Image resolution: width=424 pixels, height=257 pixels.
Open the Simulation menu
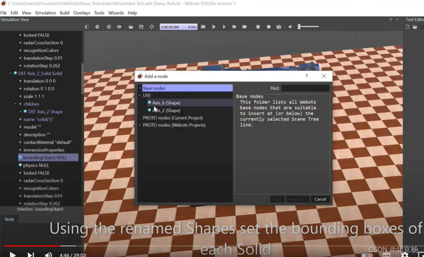46,13
